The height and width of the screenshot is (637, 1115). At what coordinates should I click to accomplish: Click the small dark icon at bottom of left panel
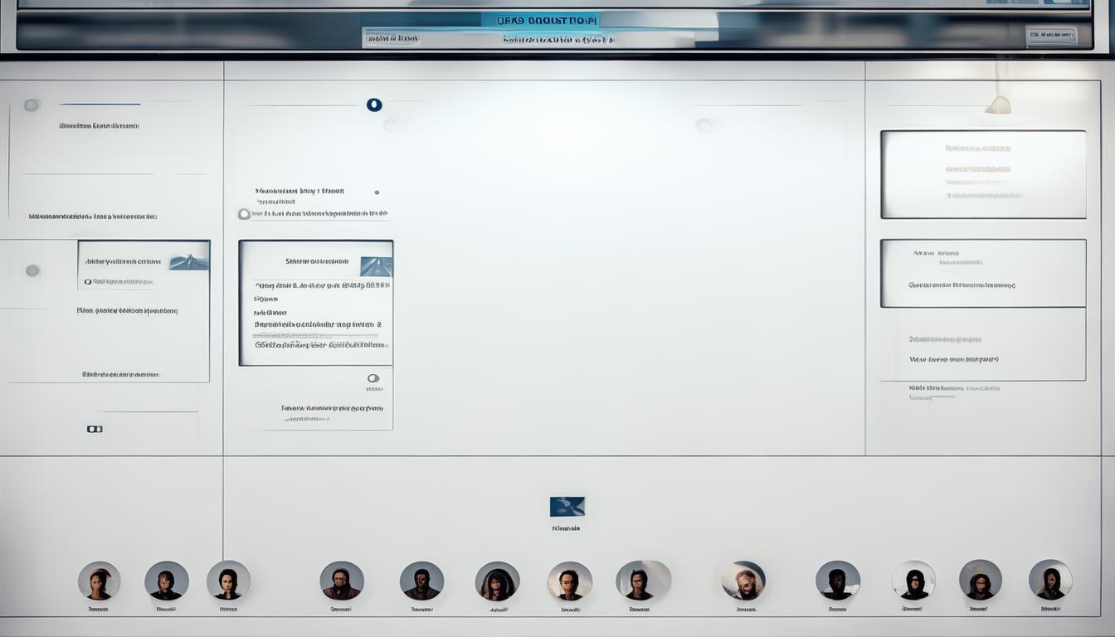(x=95, y=429)
